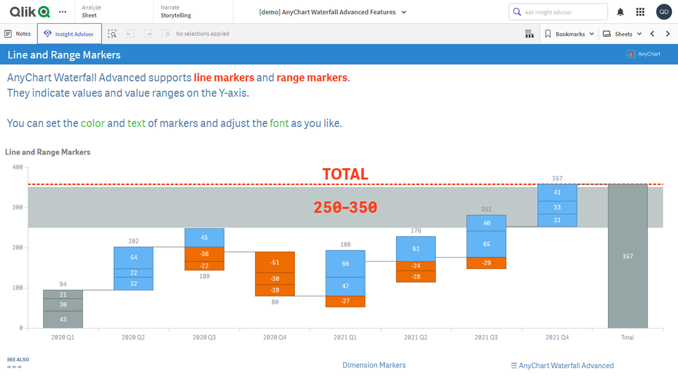Viewport: 678px width, 381px height.
Task: Click the Qlik logo
Action: coord(30,12)
